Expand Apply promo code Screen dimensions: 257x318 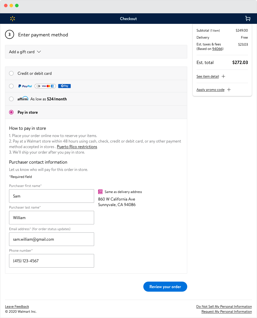pyautogui.click(x=210, y=90)
